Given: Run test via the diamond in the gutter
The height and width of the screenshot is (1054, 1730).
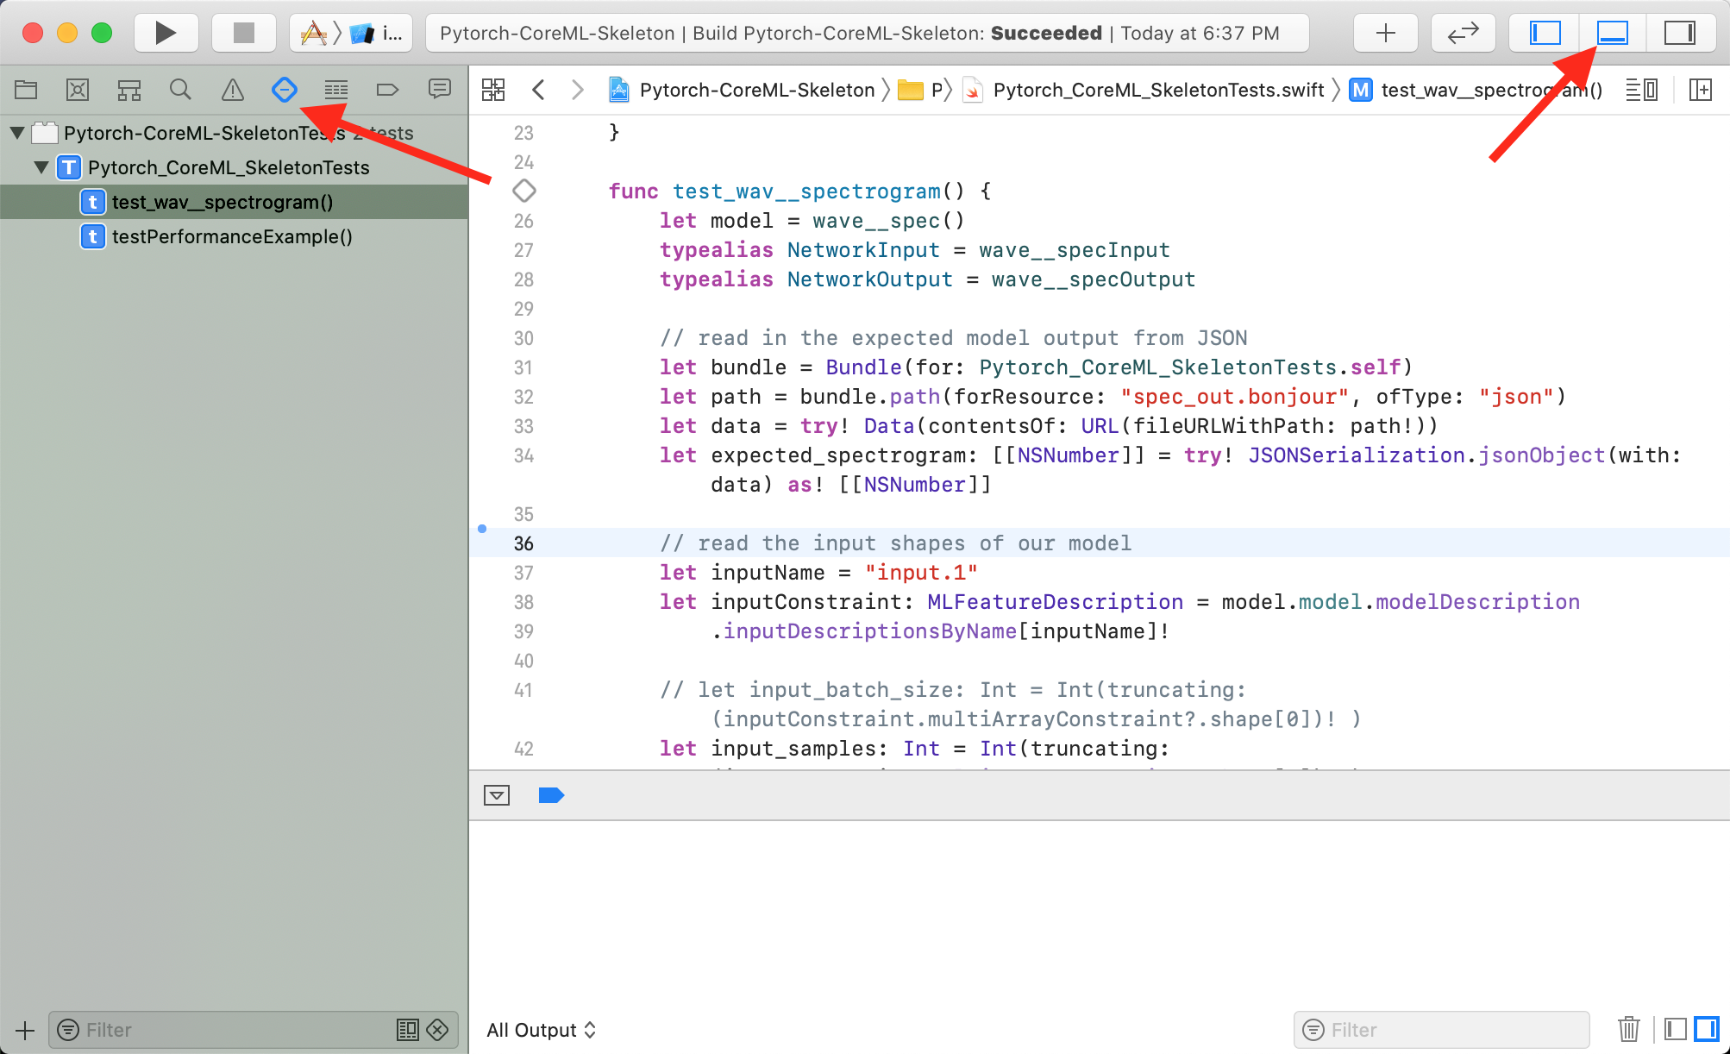Looking at the screenshot, I should click(x=524, y=191).
